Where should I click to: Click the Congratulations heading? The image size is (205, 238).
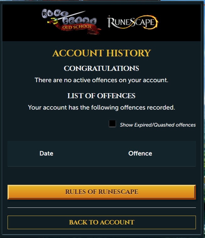[x=101, y=68]
